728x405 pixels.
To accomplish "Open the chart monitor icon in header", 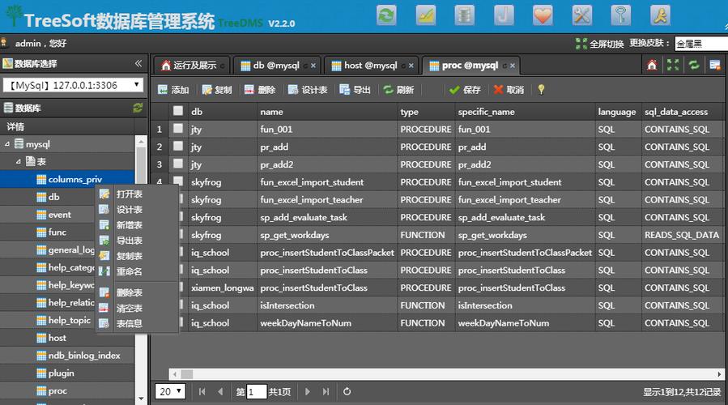I will pyautogui.click(x=426, y=15).
